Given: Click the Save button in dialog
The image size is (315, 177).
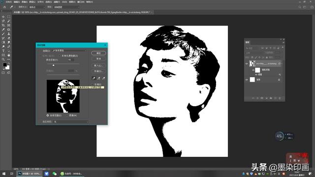Looking at the screenshot, I should coord(98,71).
